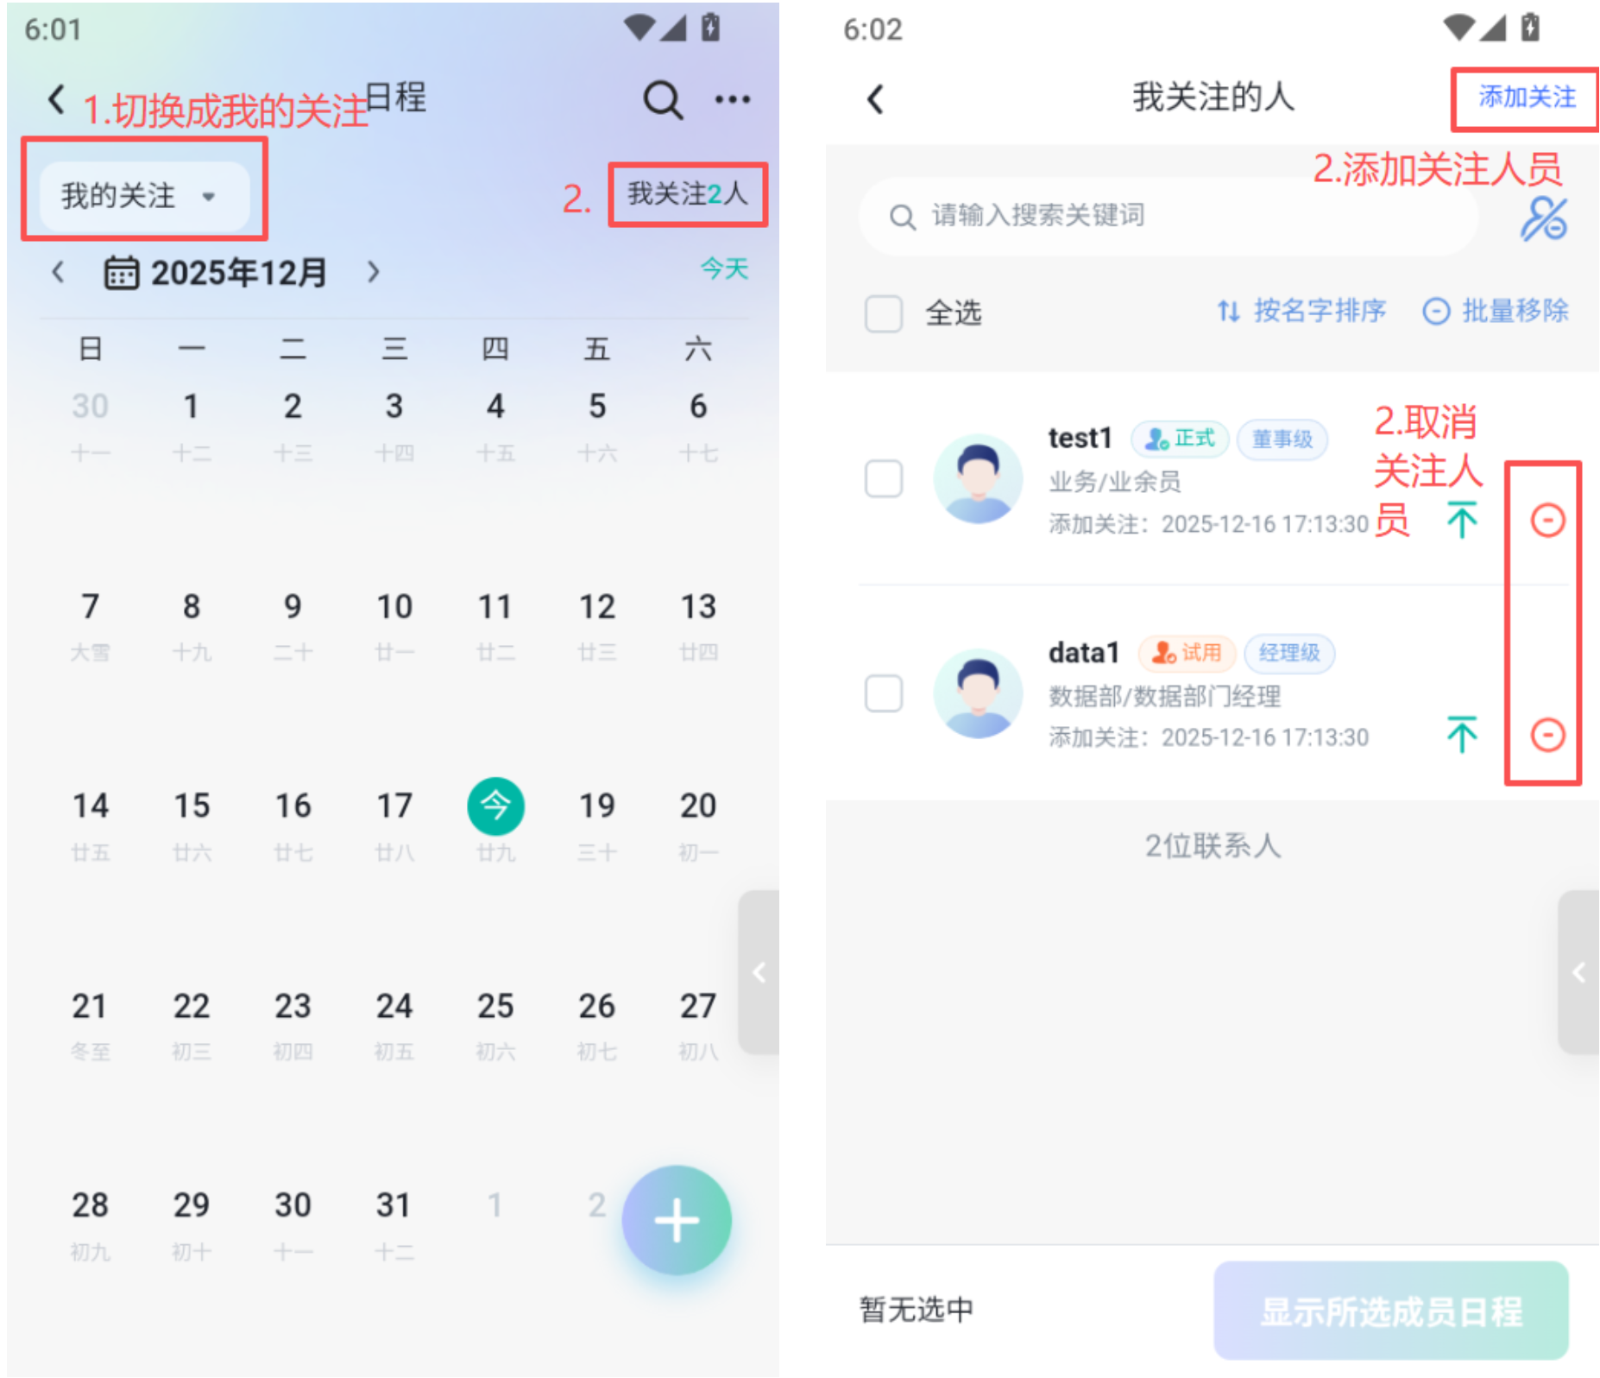The height and width of the screenshot is (1378, 1600).
Task: Tick the checkbox for data1
Action: click(x=884, y=693)
